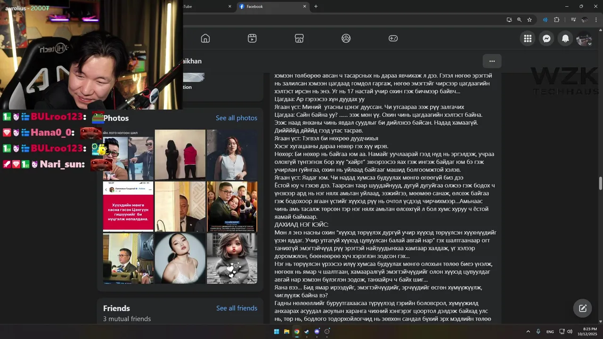Open circular portrait photo of woman

pyautogui.click(x=180, y=258)
